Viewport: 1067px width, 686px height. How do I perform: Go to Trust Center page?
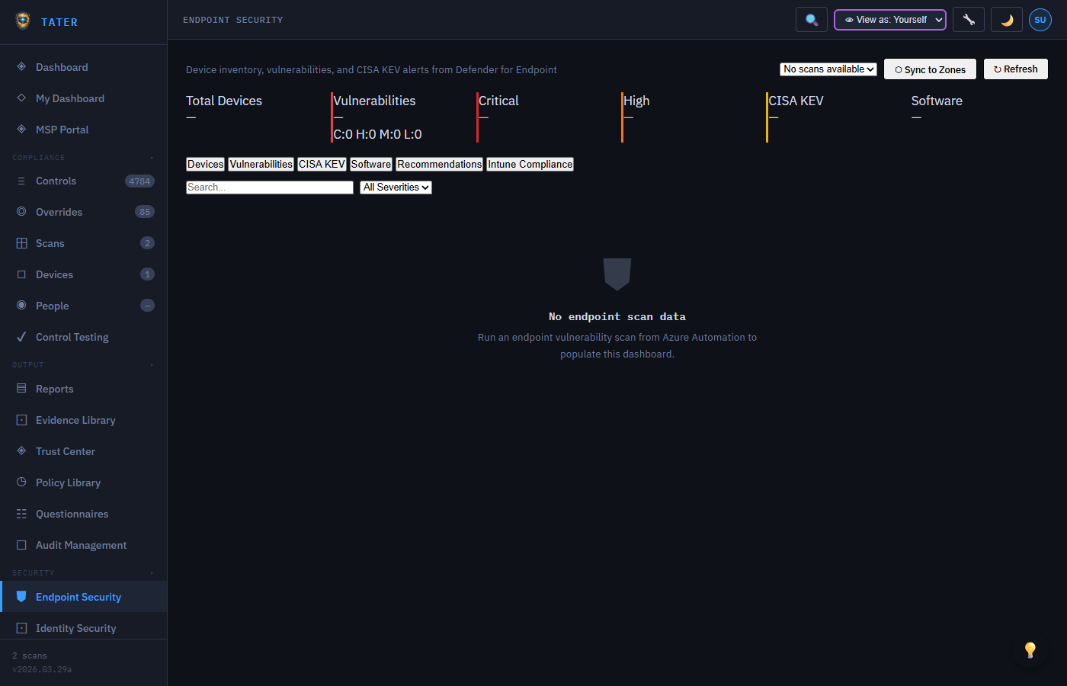click(x=84, y=451)
